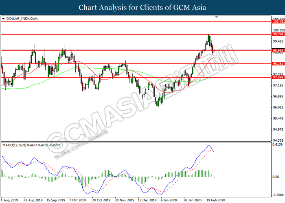This screenshot has height=203, width=285.
Task: Click the 0.00 MACD zero level value
Action: coord(276,177)
